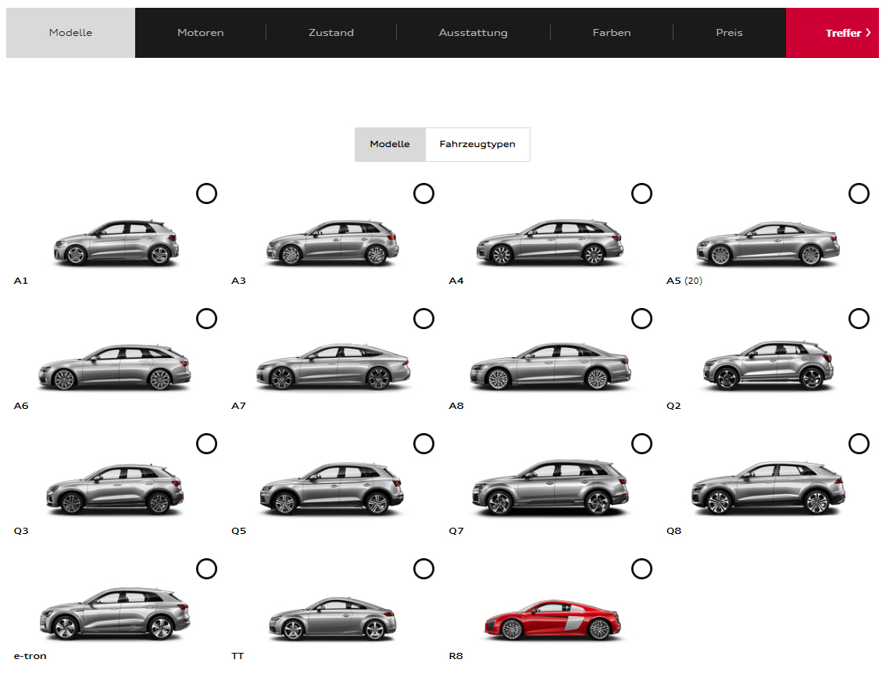
Task: Open the Preis tab
Action: point(730,33)
